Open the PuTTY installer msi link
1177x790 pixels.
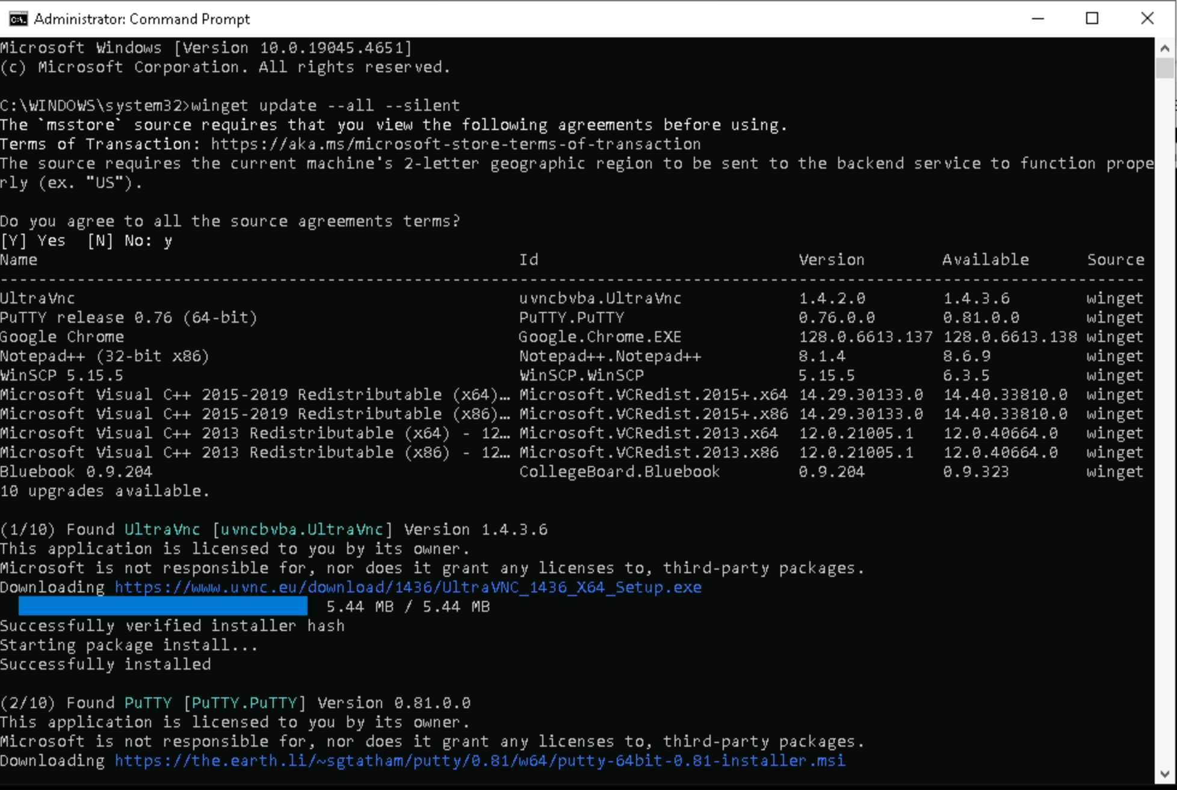click(x=480, y=760)
